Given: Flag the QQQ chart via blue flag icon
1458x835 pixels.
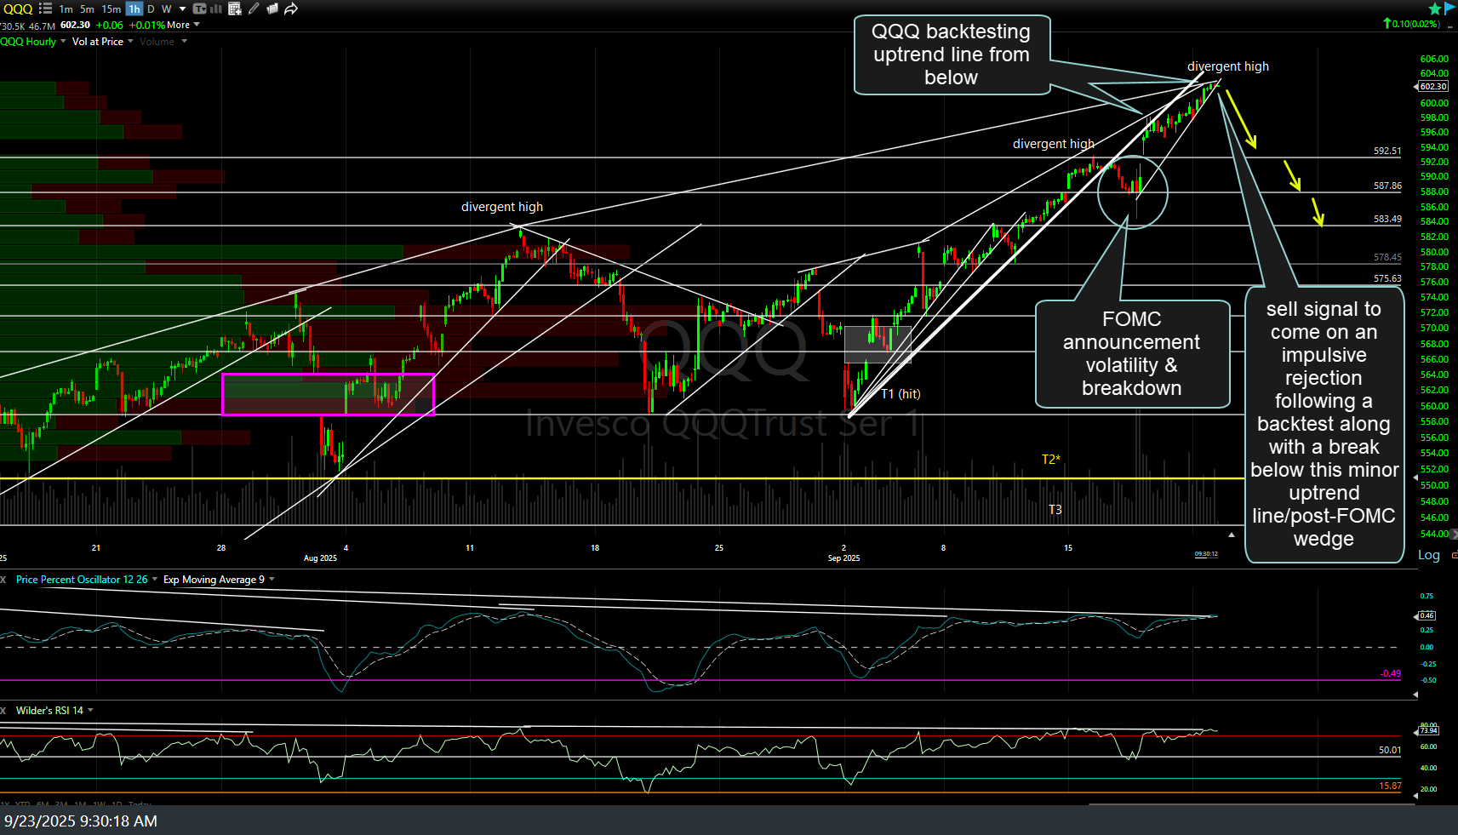Looking at the screenshot, I should pyautogui.click(x=1448, y=8).
